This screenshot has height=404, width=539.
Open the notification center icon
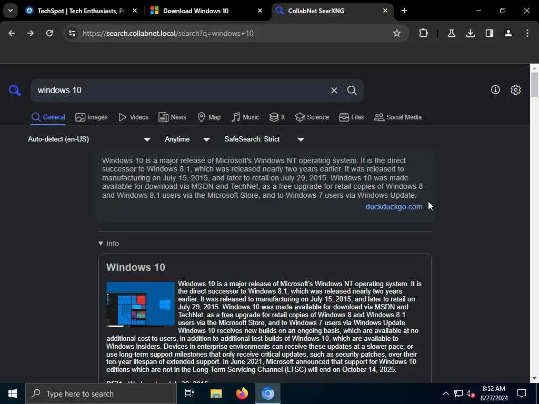(522, 393)
